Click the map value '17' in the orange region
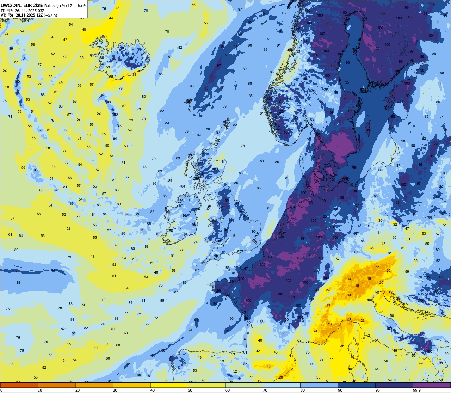 [329, 306]
